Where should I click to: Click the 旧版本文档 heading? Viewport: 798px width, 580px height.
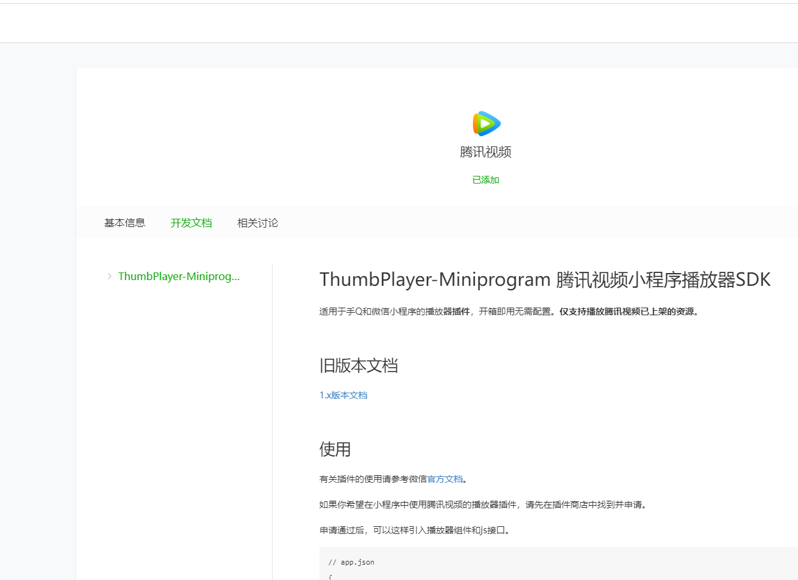click(358, 366)
